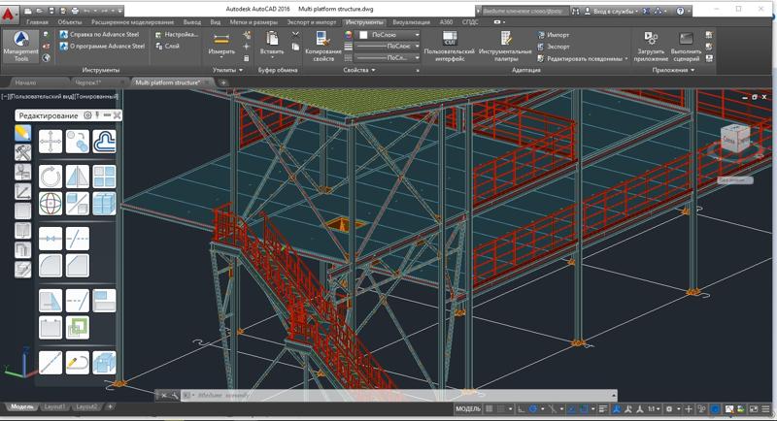Click the Management Tools button
Image resolution: width=777 pixels, height=421 pixels.
(20, 47)
